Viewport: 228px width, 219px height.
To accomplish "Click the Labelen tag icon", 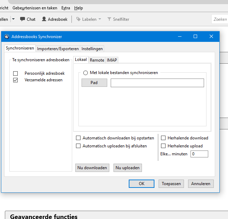I will click(x=78, y=19).
